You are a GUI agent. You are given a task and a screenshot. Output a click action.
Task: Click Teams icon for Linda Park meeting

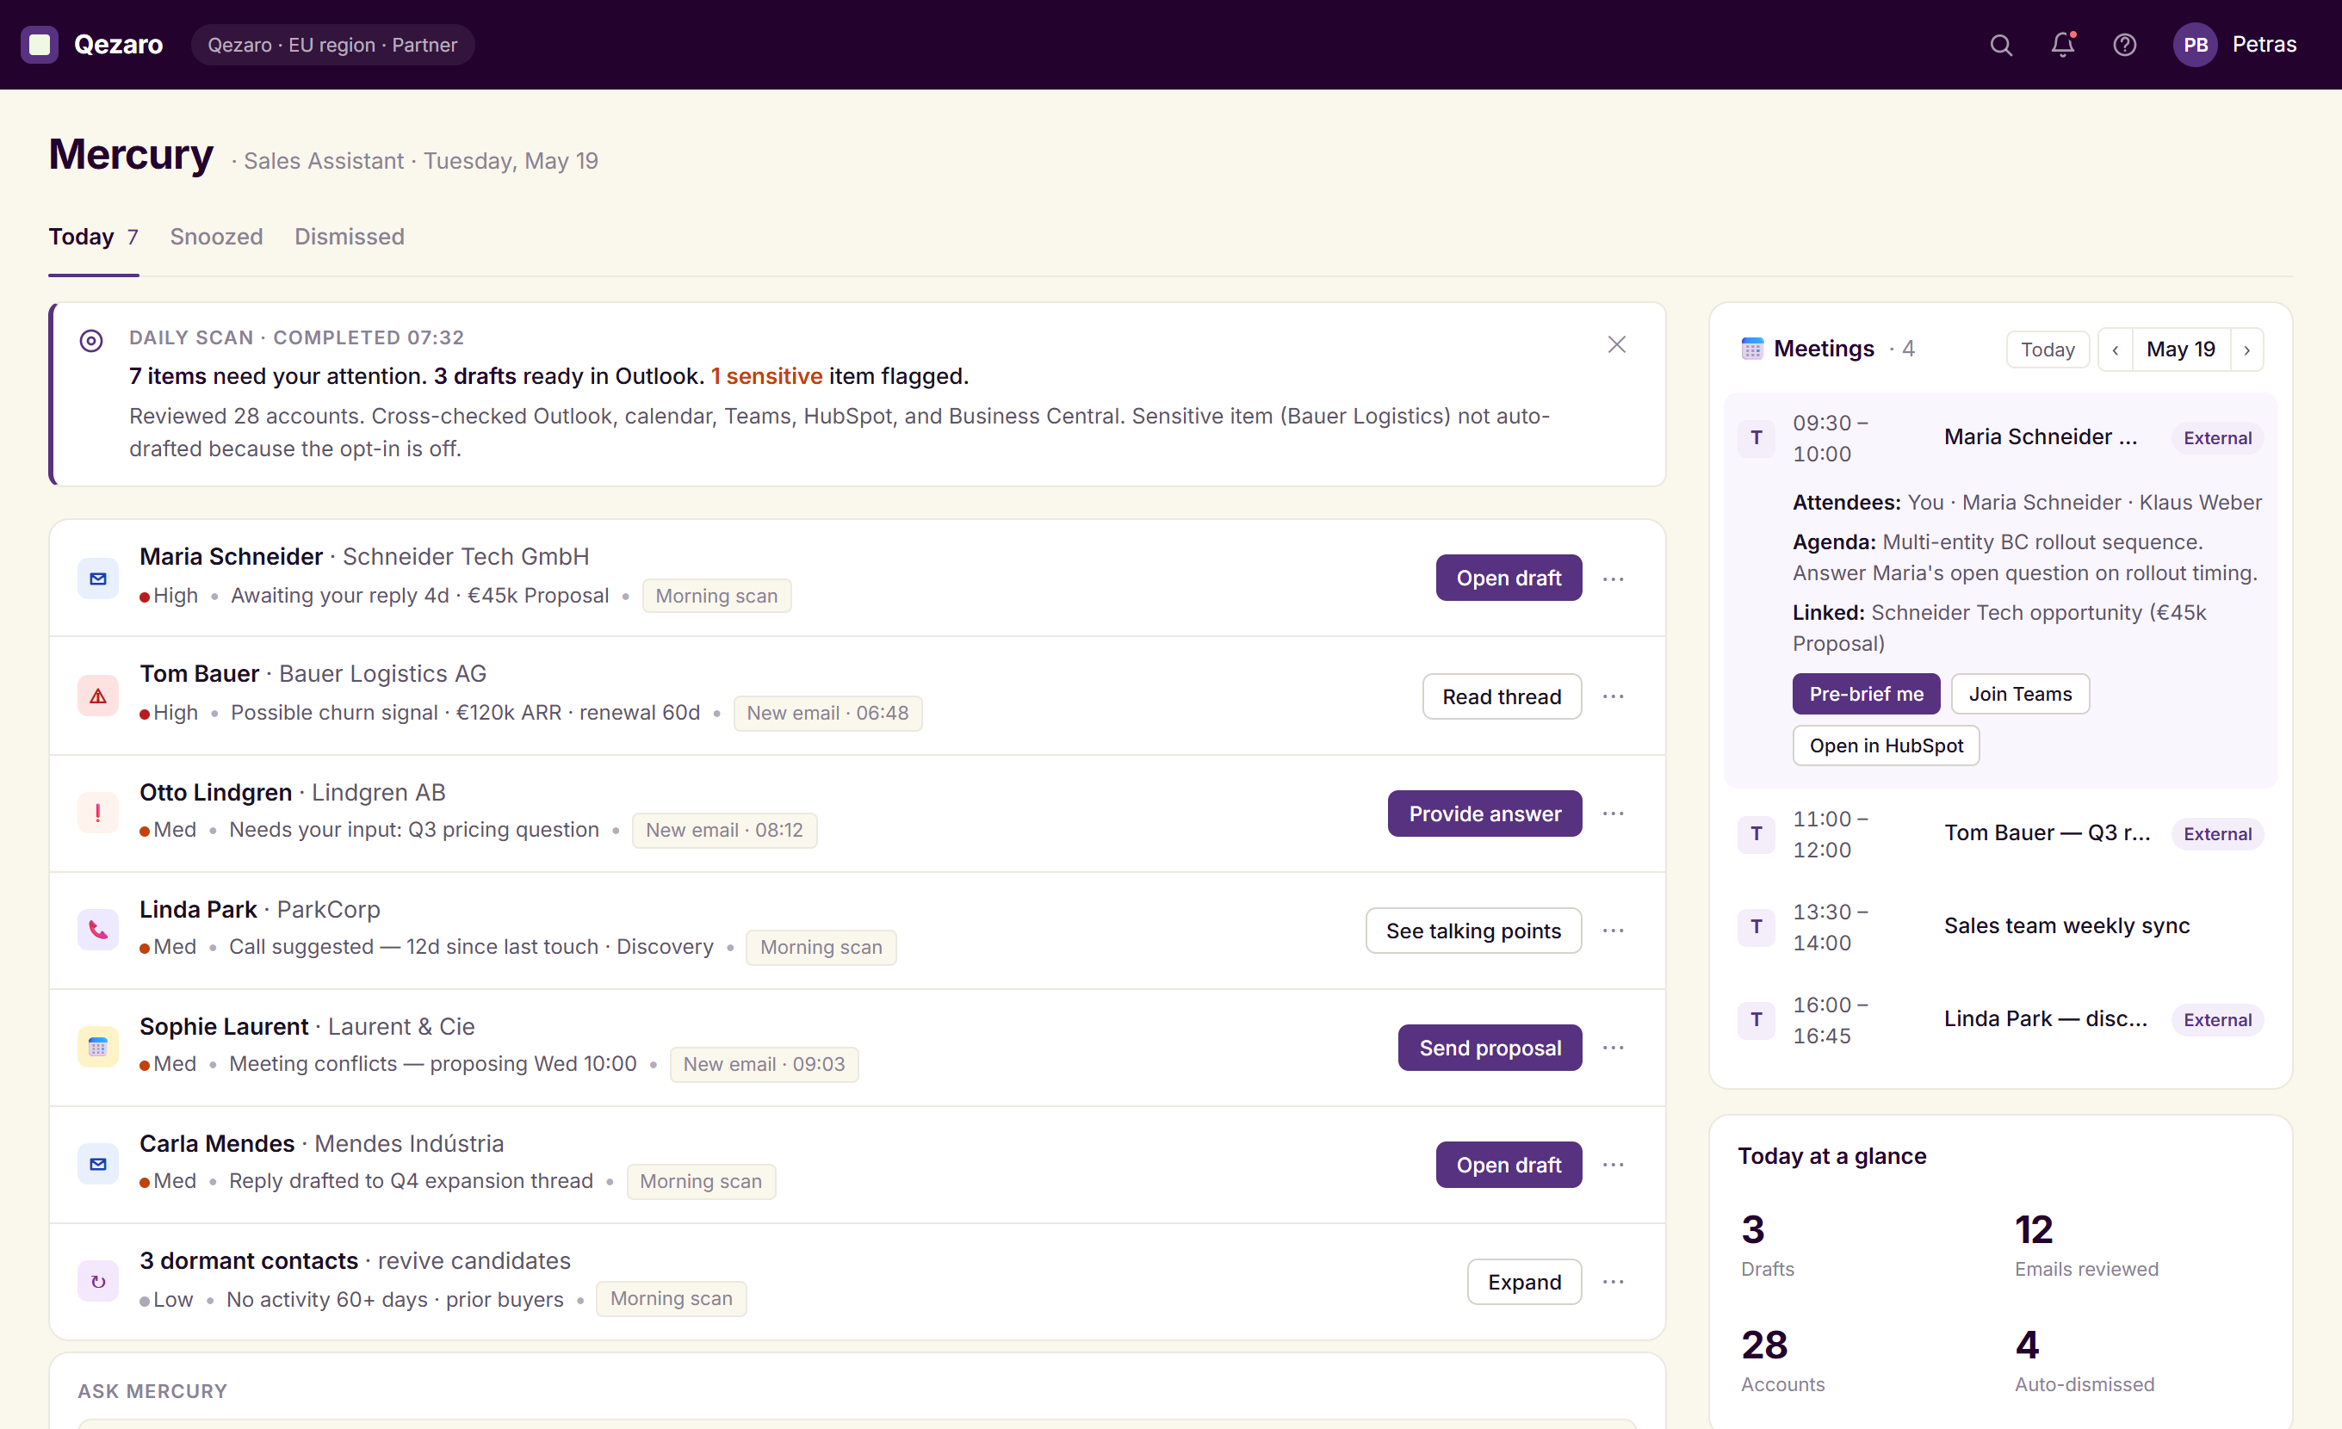(1756, 1019)
